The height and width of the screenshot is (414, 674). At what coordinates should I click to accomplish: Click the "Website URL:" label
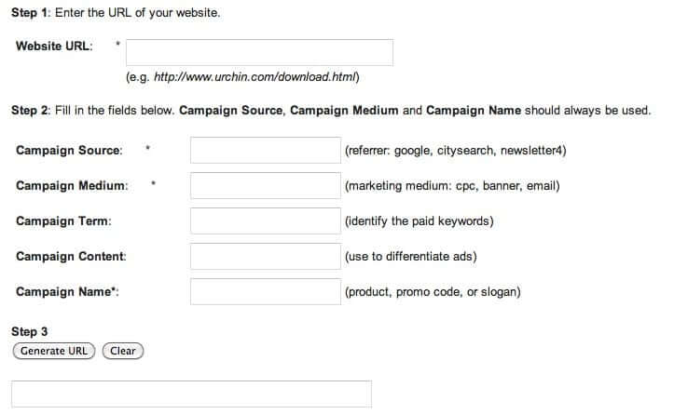[x=54, y=47]
